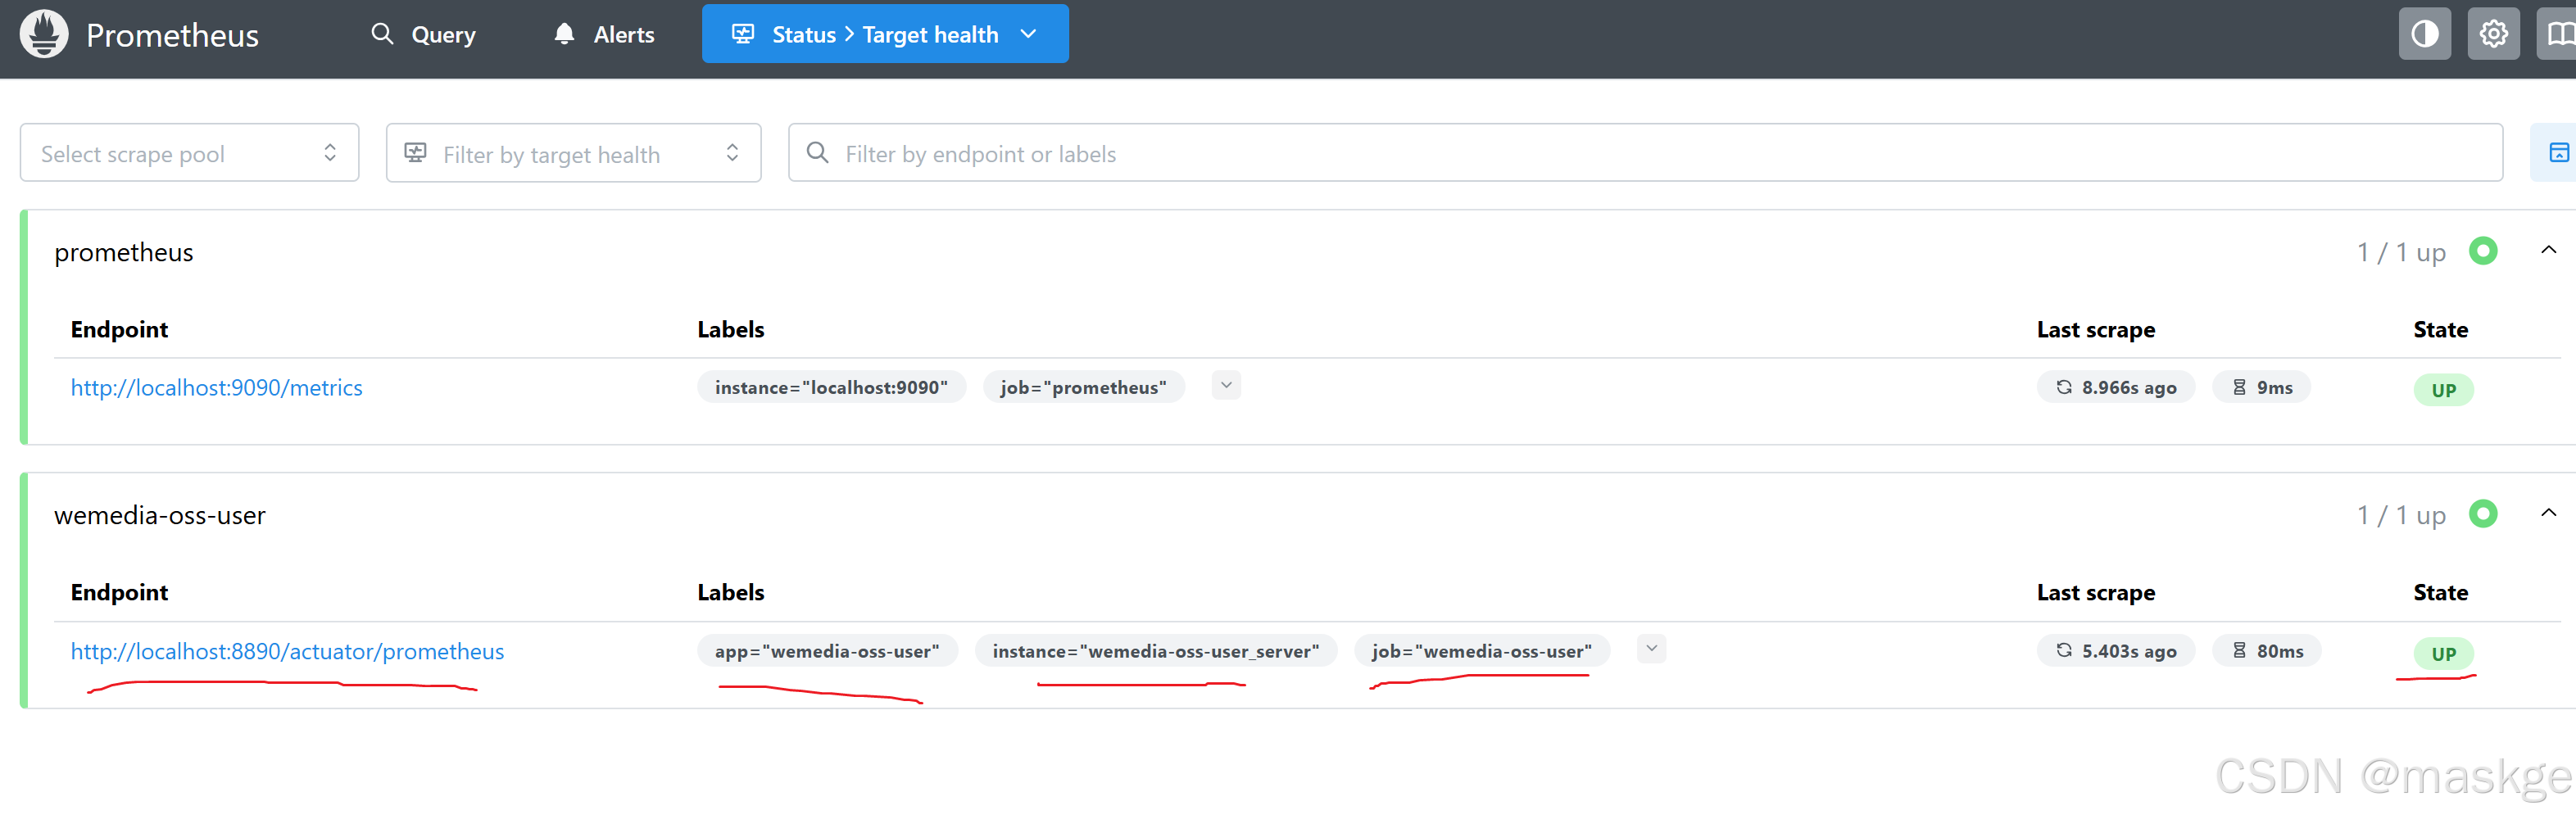Open the documentation book icon
The width and height of the screenshot is (2576, 819).
[2558, 34]
